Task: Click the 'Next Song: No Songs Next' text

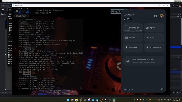Action: pyautogui.click(x=51, y=10)
